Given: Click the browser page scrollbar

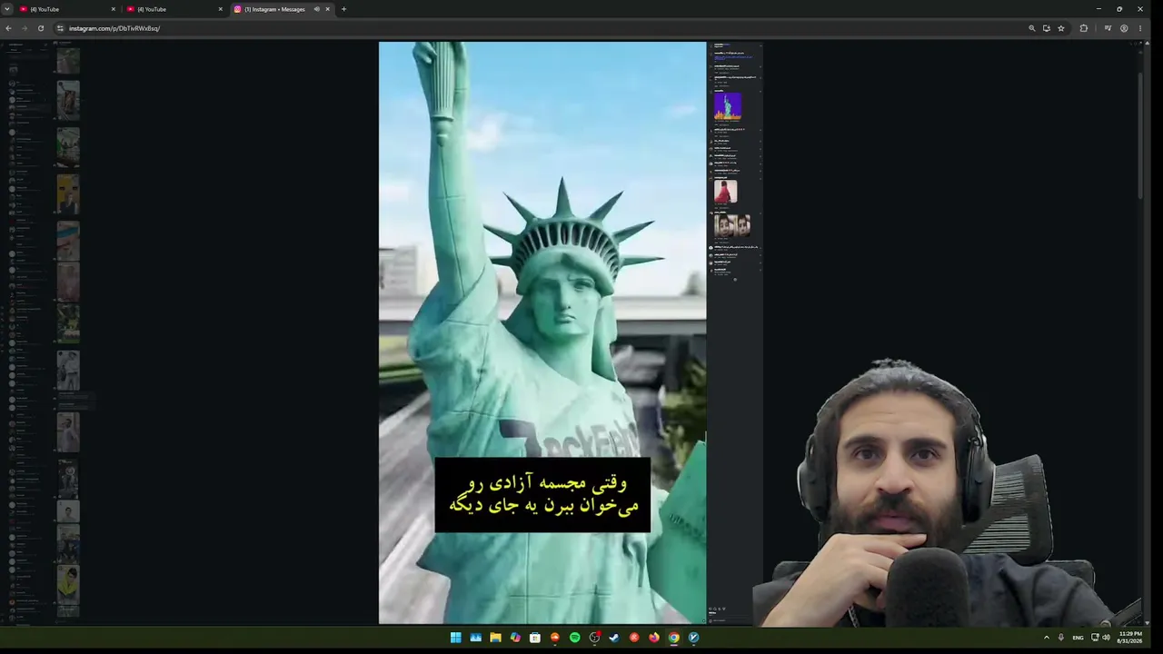Looking at the screenshot, I should tap(1140, 136).
